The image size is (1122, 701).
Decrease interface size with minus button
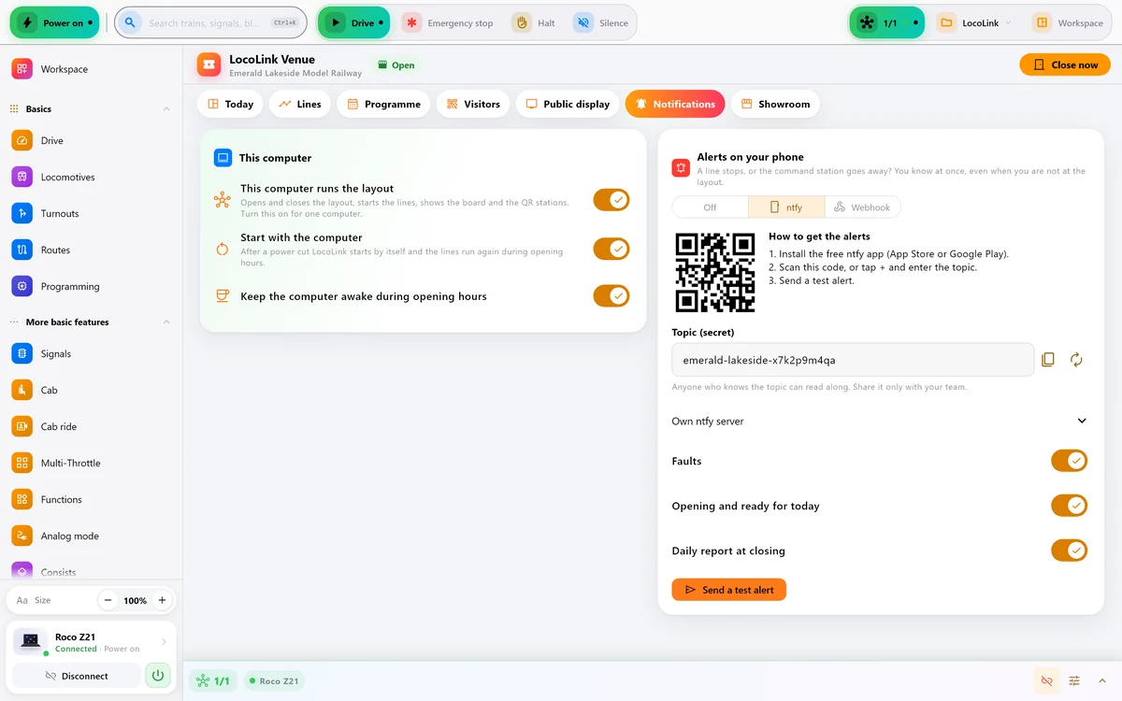(x=108, y=600)
